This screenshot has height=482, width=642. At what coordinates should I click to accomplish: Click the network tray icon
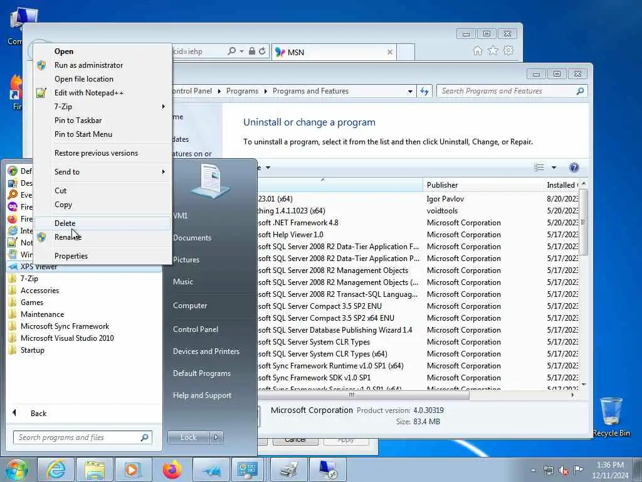coord(548,470)
